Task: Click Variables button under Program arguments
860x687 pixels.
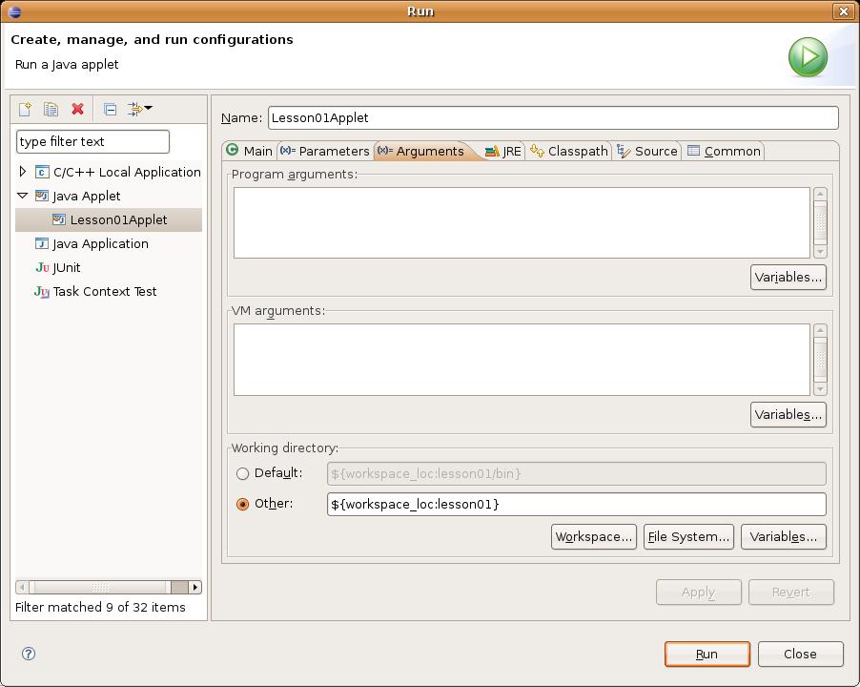Action: [788, 277]
